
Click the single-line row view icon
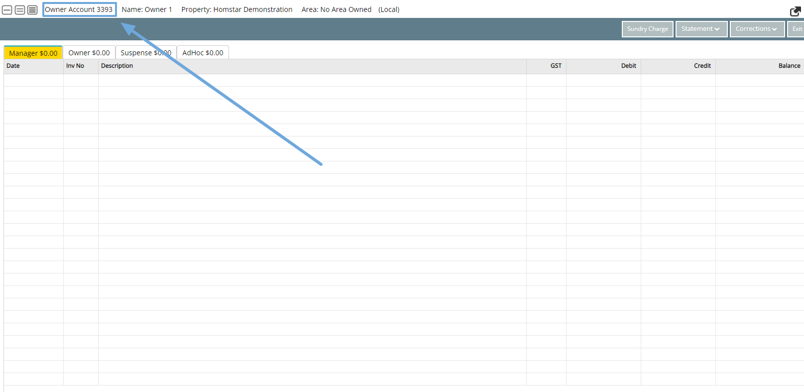pyautogui.click(x=7, y=10)
